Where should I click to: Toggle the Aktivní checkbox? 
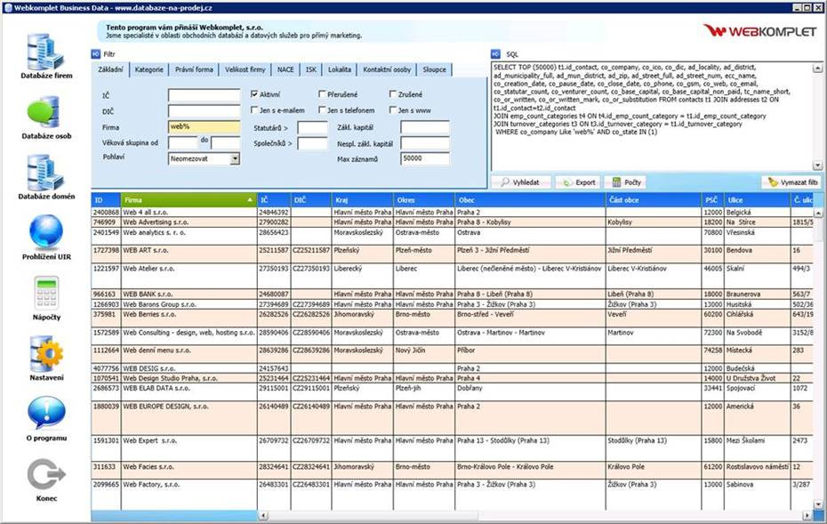[x=254, y=94]
